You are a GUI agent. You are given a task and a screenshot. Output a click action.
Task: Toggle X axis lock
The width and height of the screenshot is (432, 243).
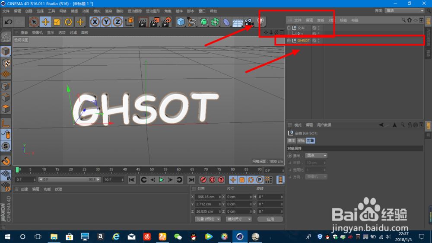95,22
